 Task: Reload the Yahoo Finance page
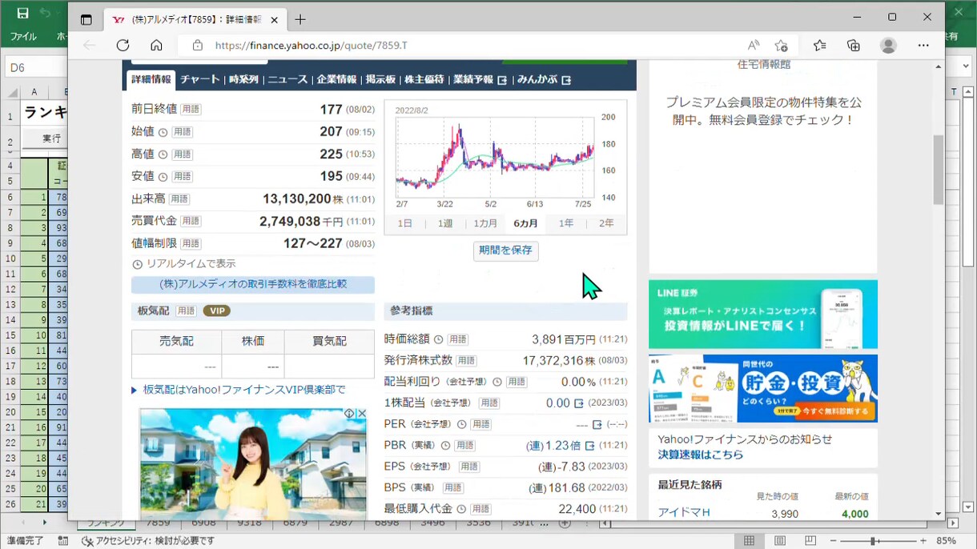pos(123,46)
